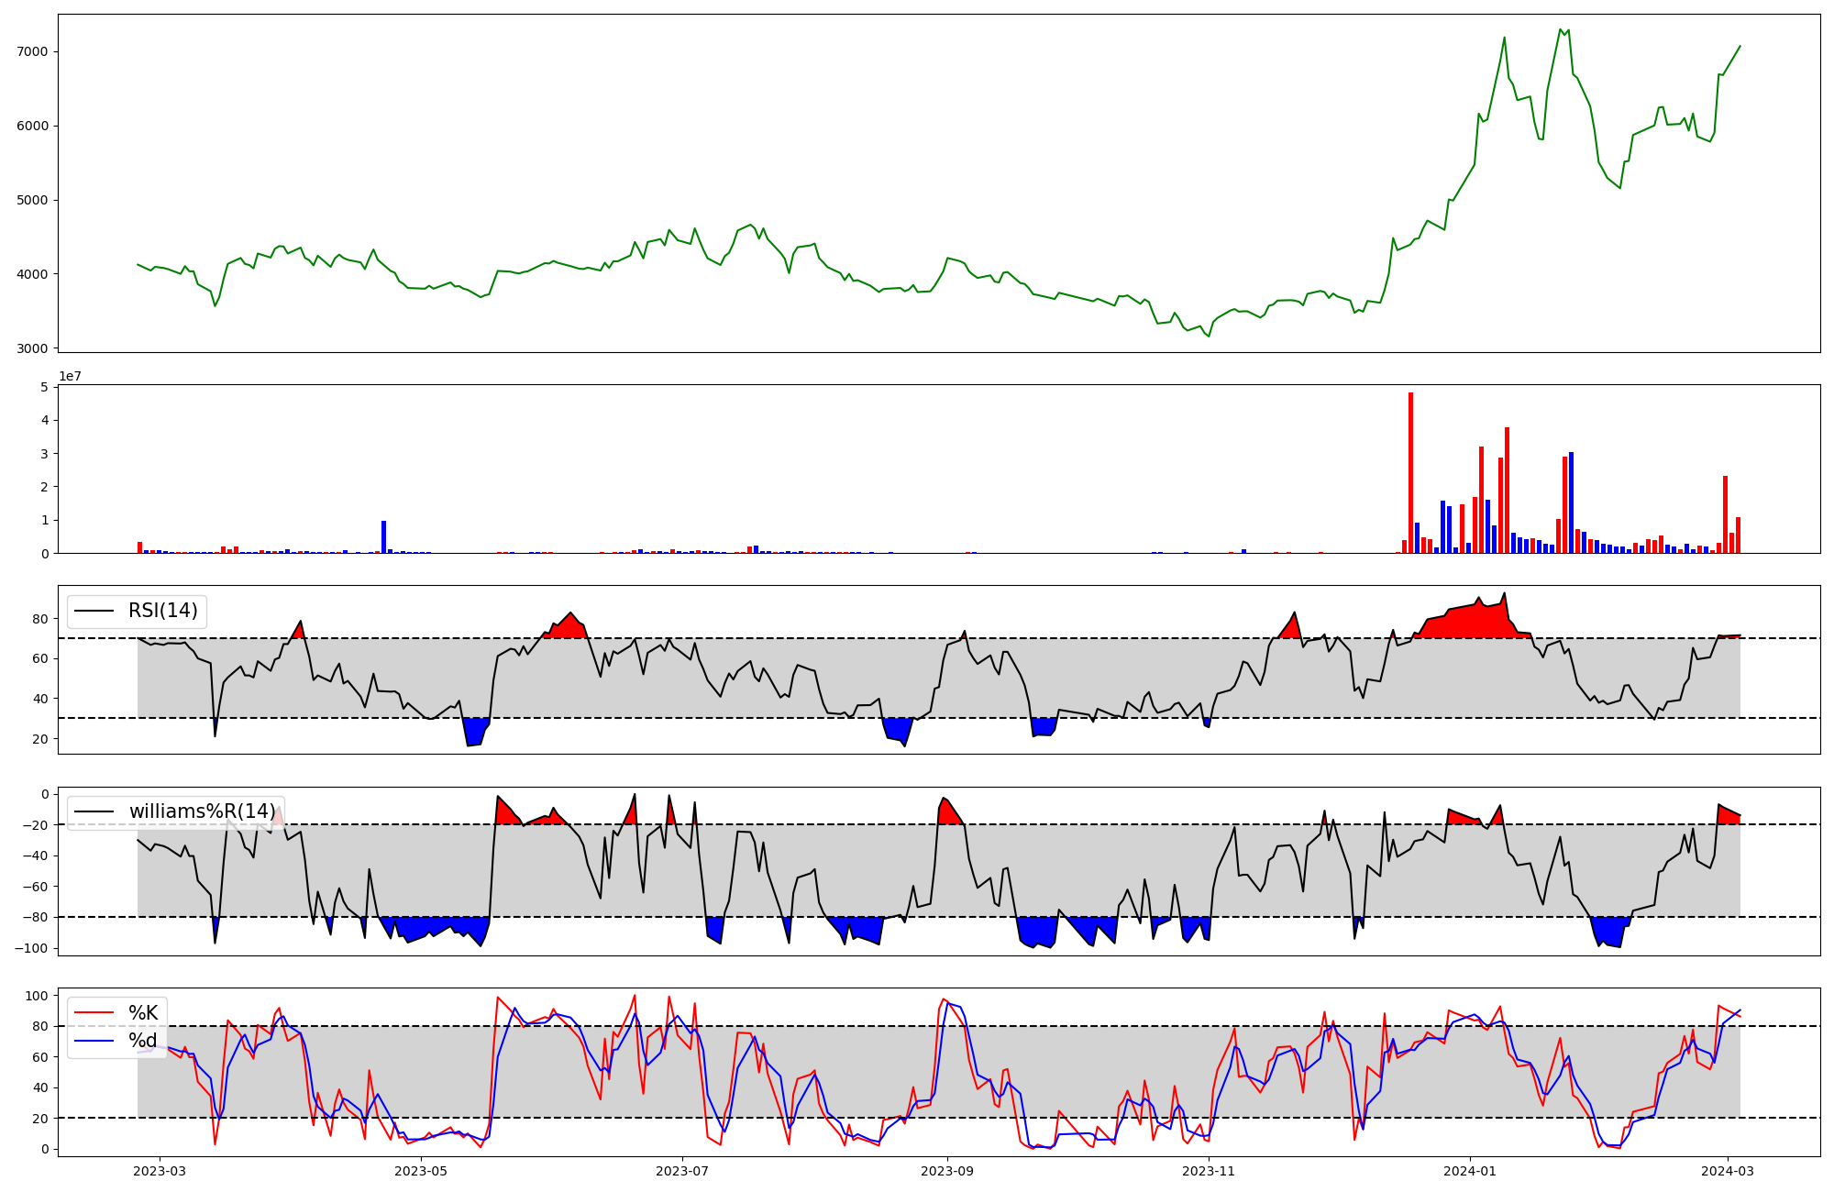Click the 2023-07 date tick label
Viewport: 1834px width, 1192px height.
682,1170
